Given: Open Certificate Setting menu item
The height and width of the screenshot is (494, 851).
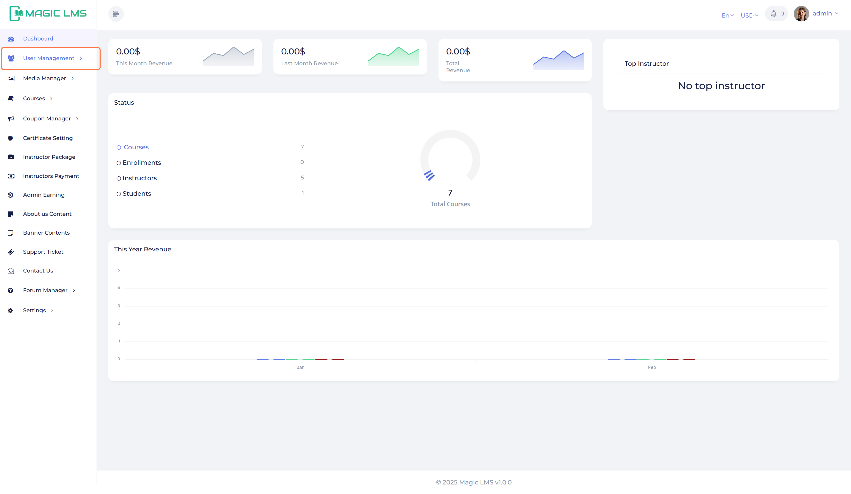Looking at the screenshot, I should coord(48,138).
